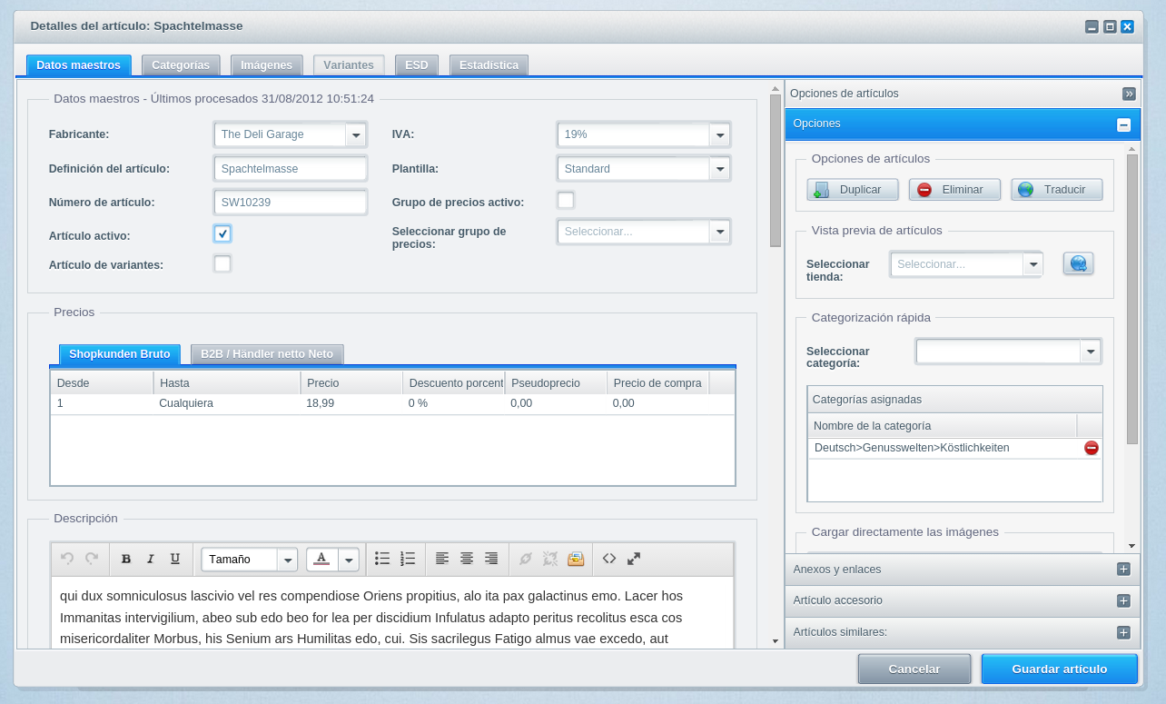Viewport: 1166px width, 704px height.
Task: Switch to Categorías tab
Action: point(181,65)
